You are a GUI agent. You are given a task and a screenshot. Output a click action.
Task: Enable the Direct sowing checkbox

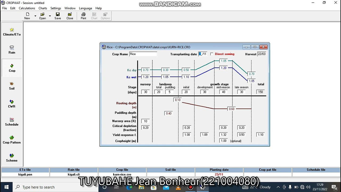coord(212,54)
